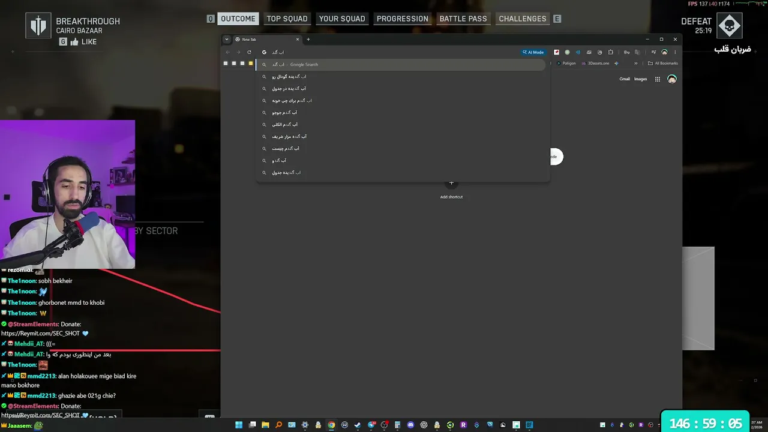Expand the bookmarks overflow chevron
768x432 pixels.
coord(635,64)
